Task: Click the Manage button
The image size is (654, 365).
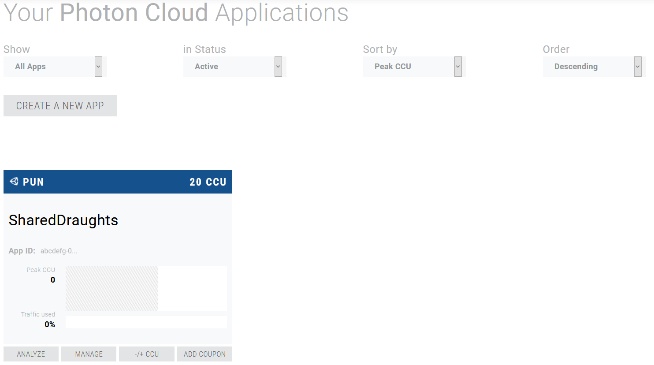Action: pos(89,354)
